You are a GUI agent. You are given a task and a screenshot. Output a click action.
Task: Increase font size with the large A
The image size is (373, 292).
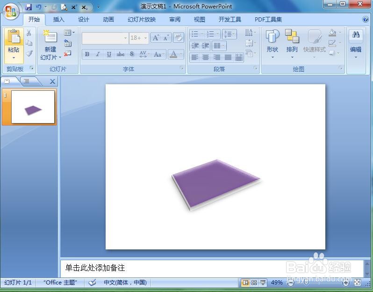pyautogui.click(x=156, y=38)
